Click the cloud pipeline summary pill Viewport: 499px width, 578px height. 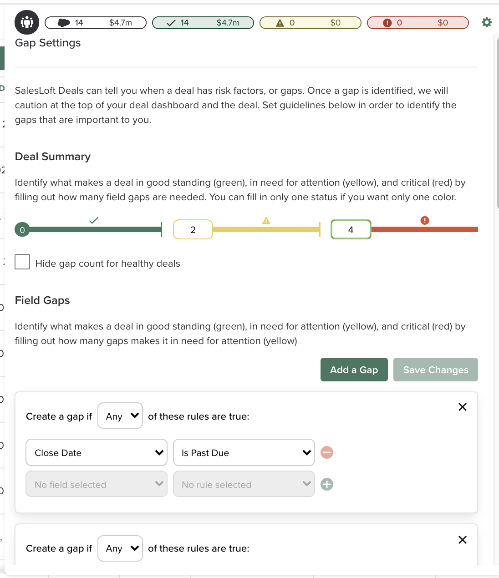point(95,22)
